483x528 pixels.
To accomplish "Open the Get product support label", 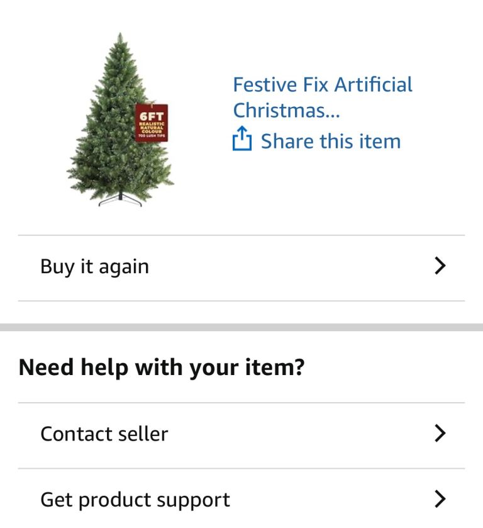I will [135, 500].
